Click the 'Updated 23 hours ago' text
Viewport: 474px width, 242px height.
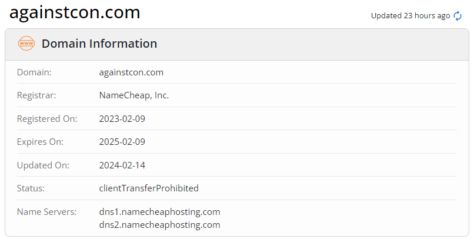tap(410, 16)
